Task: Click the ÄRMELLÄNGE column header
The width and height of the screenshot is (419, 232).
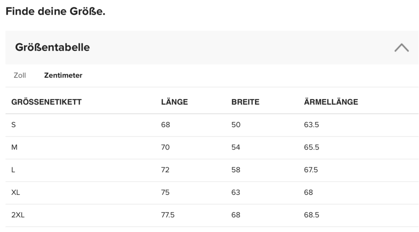Action: 331,102
